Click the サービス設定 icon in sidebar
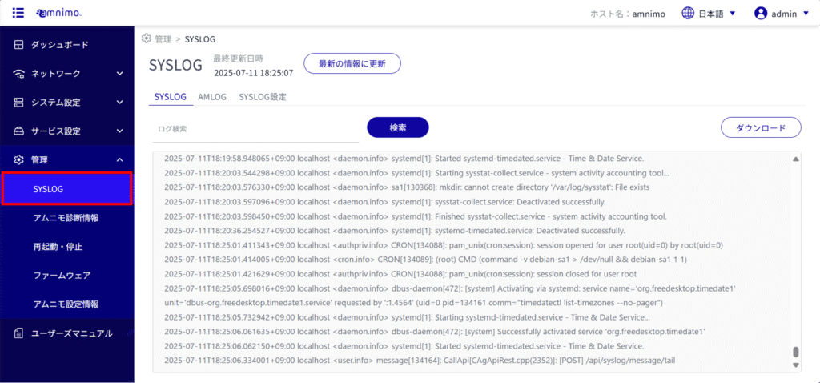820x383 pixels. coord(19,131)
